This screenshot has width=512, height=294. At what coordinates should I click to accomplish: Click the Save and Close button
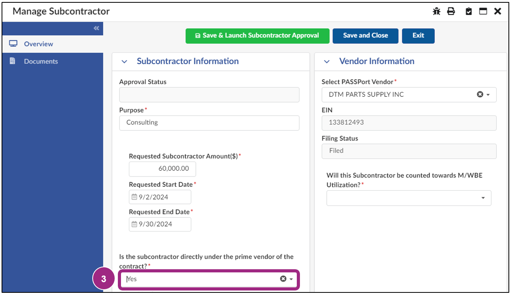pyautogui.click(x=365, y=35)
